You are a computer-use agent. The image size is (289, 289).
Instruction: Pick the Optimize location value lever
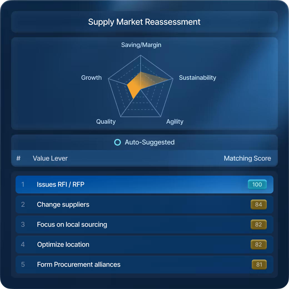(144, 245)
